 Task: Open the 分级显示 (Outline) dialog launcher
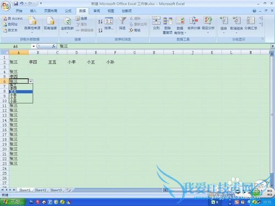tap(262, 39)
